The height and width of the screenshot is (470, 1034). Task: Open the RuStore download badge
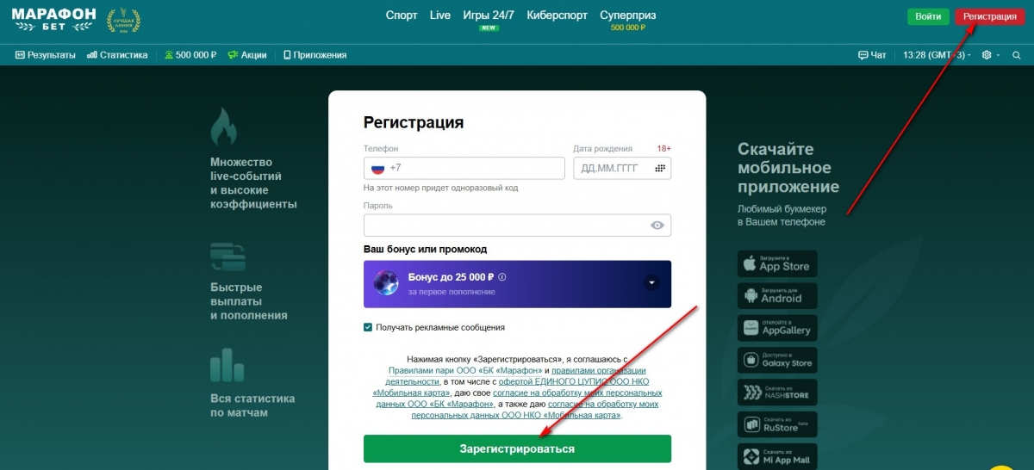pyautogui.click(x=777, y=424)
